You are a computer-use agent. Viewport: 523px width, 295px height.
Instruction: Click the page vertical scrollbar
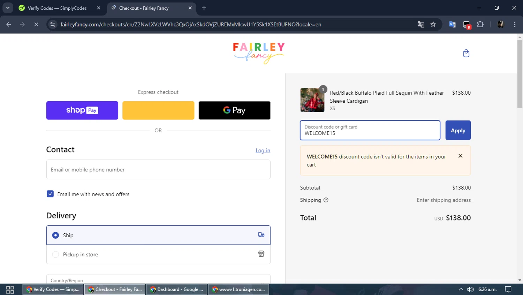coord(520,74)
